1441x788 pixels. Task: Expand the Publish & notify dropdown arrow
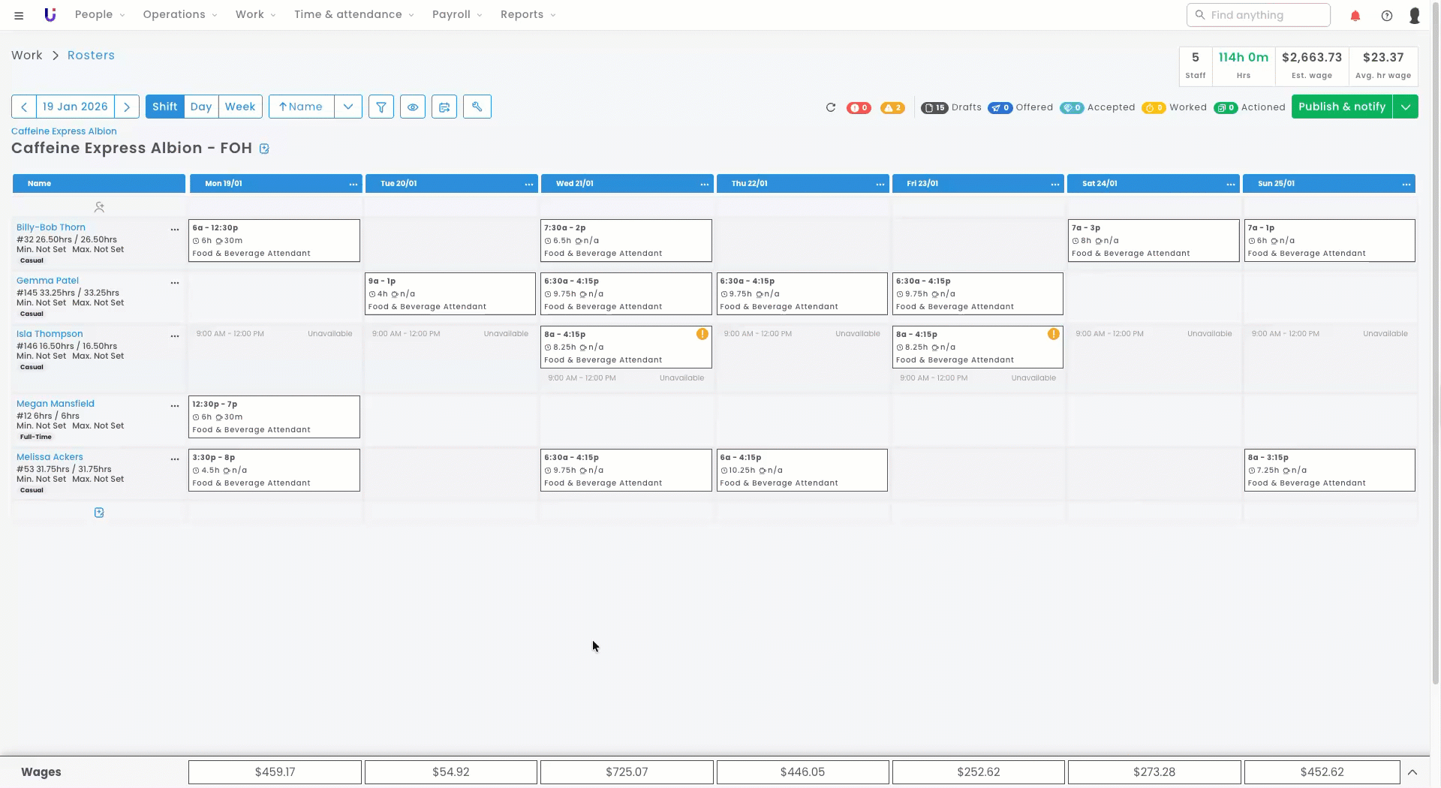(1406, 107)
